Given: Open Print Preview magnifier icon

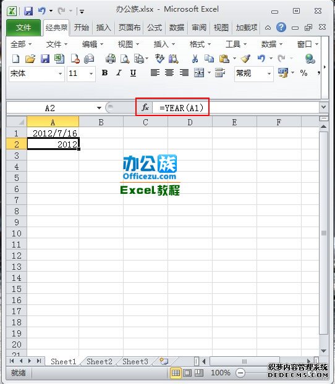Looking at the screenshot, I should pyautogui.click(x=125, y=59).
